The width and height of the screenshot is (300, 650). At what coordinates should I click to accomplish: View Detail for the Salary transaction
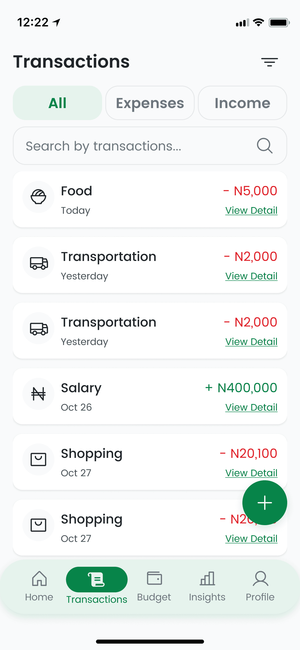[251, 407]
